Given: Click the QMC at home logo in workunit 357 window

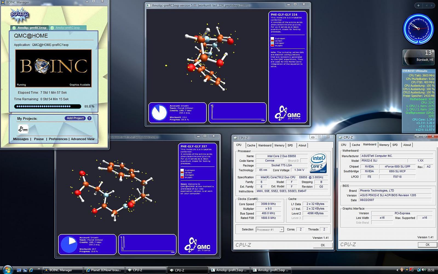Looking at the screenshot, I should point(197,245).
